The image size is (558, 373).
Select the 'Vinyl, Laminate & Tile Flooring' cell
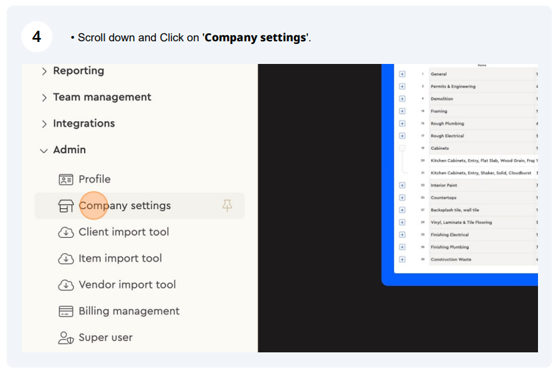[482, 222]
